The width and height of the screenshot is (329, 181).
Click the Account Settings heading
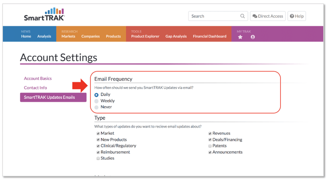click(58, 57)
